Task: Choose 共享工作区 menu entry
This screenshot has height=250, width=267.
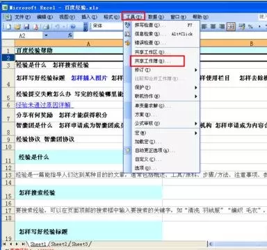Action: [x=161, y=52]
